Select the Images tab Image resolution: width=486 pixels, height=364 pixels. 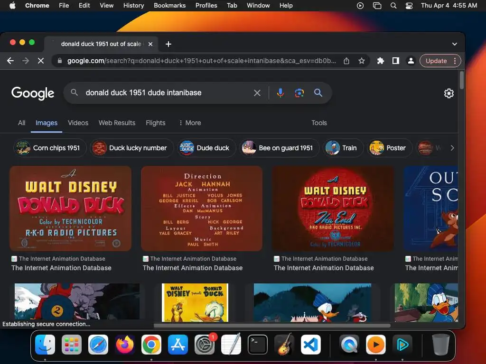pyautogui.click(x=47, y=123)
